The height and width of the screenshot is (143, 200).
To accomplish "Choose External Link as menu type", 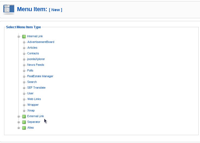I will 35,116.
